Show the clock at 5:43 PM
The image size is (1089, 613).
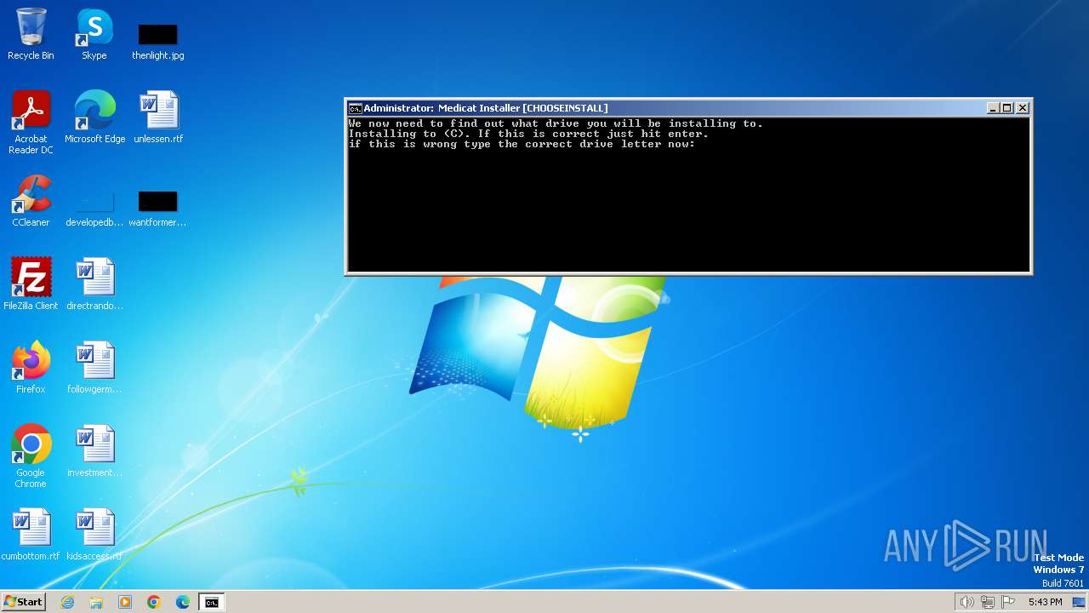tap(1045, 602)
